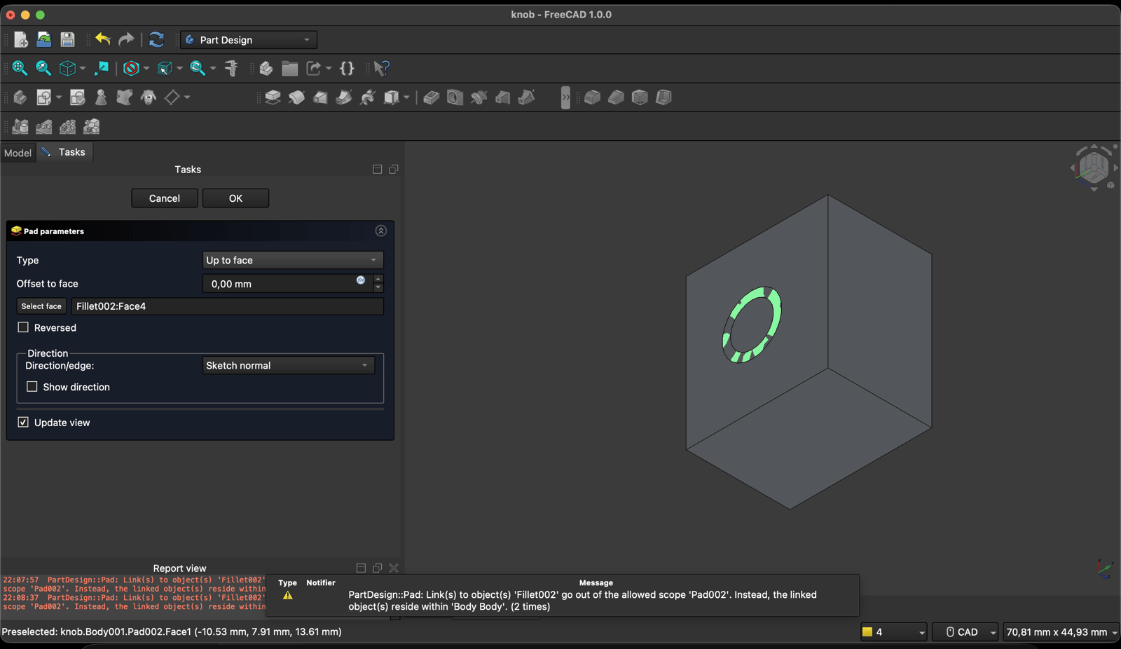Click the MultiTransform icon
Image resolution: width=1121 pixels, height=649 pixels.
[x=92, y=127]
